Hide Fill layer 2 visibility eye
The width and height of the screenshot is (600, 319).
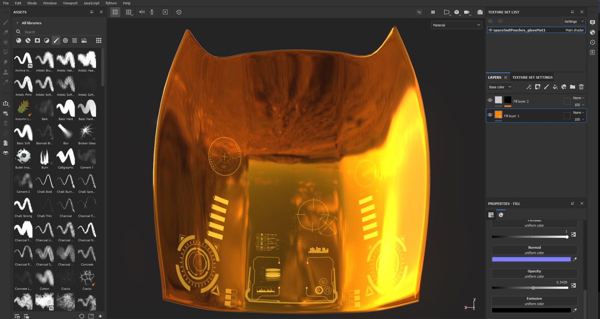coord(490,100)
